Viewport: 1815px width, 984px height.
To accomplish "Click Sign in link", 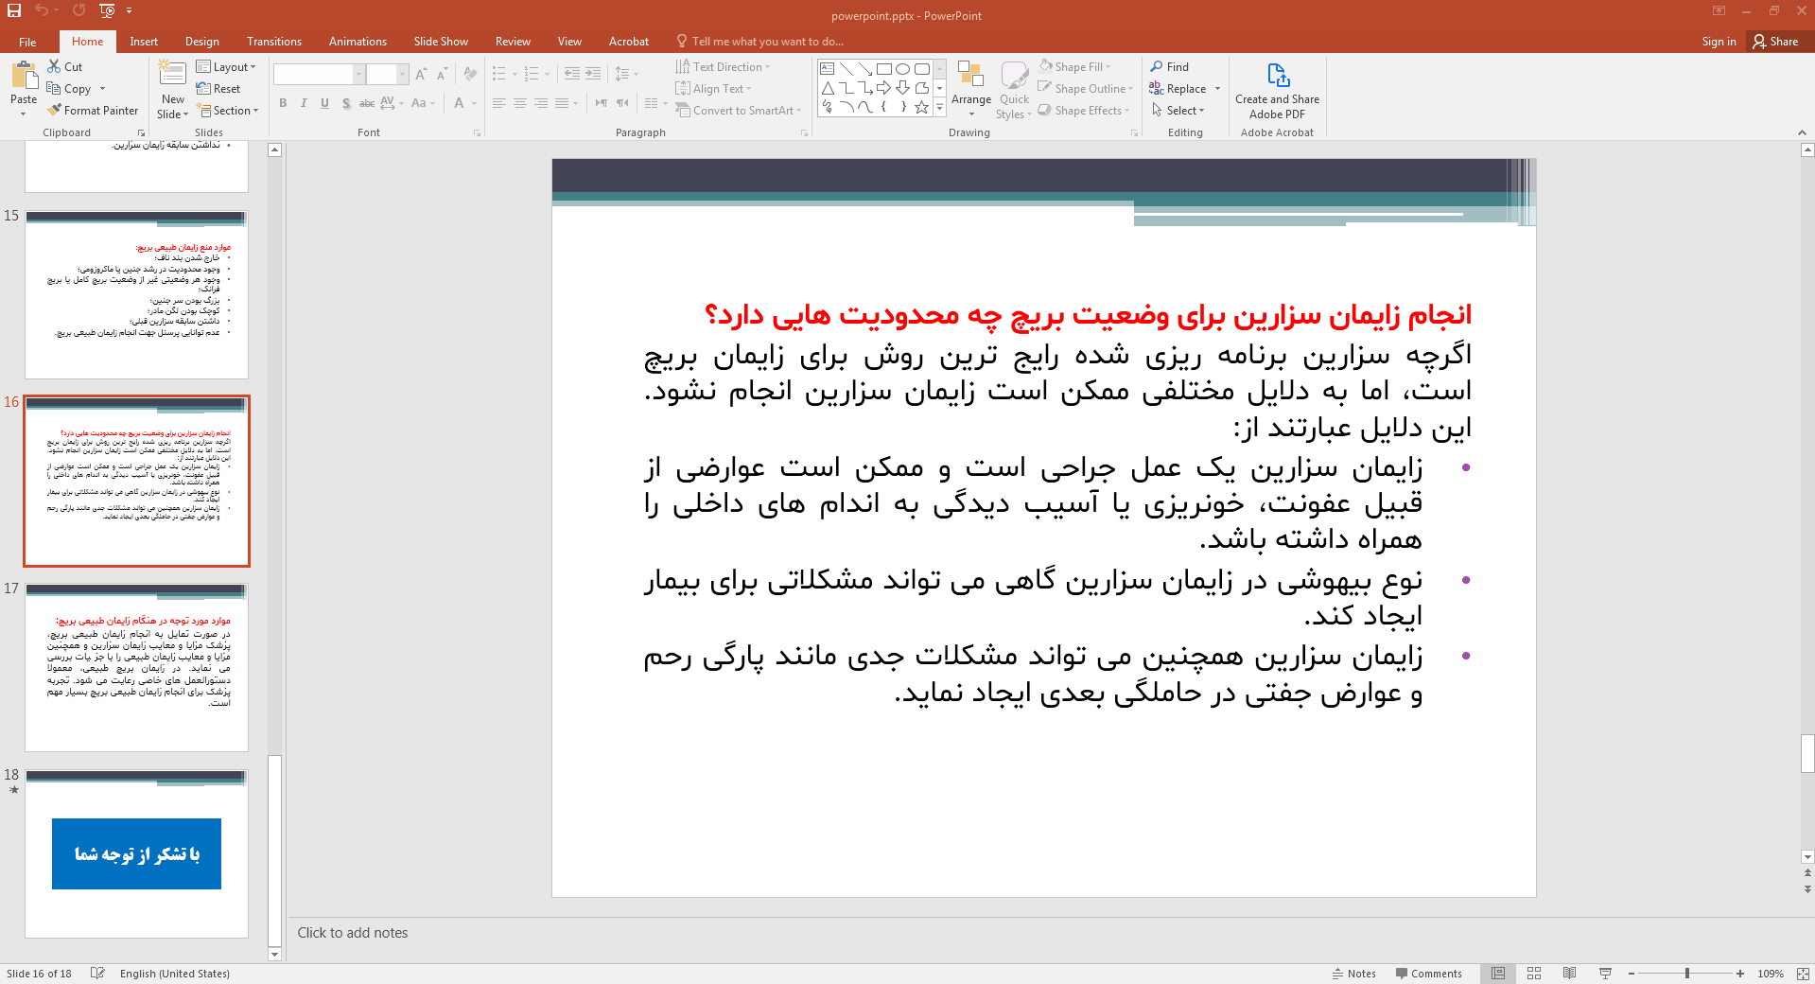I will tap(1719, 42).
